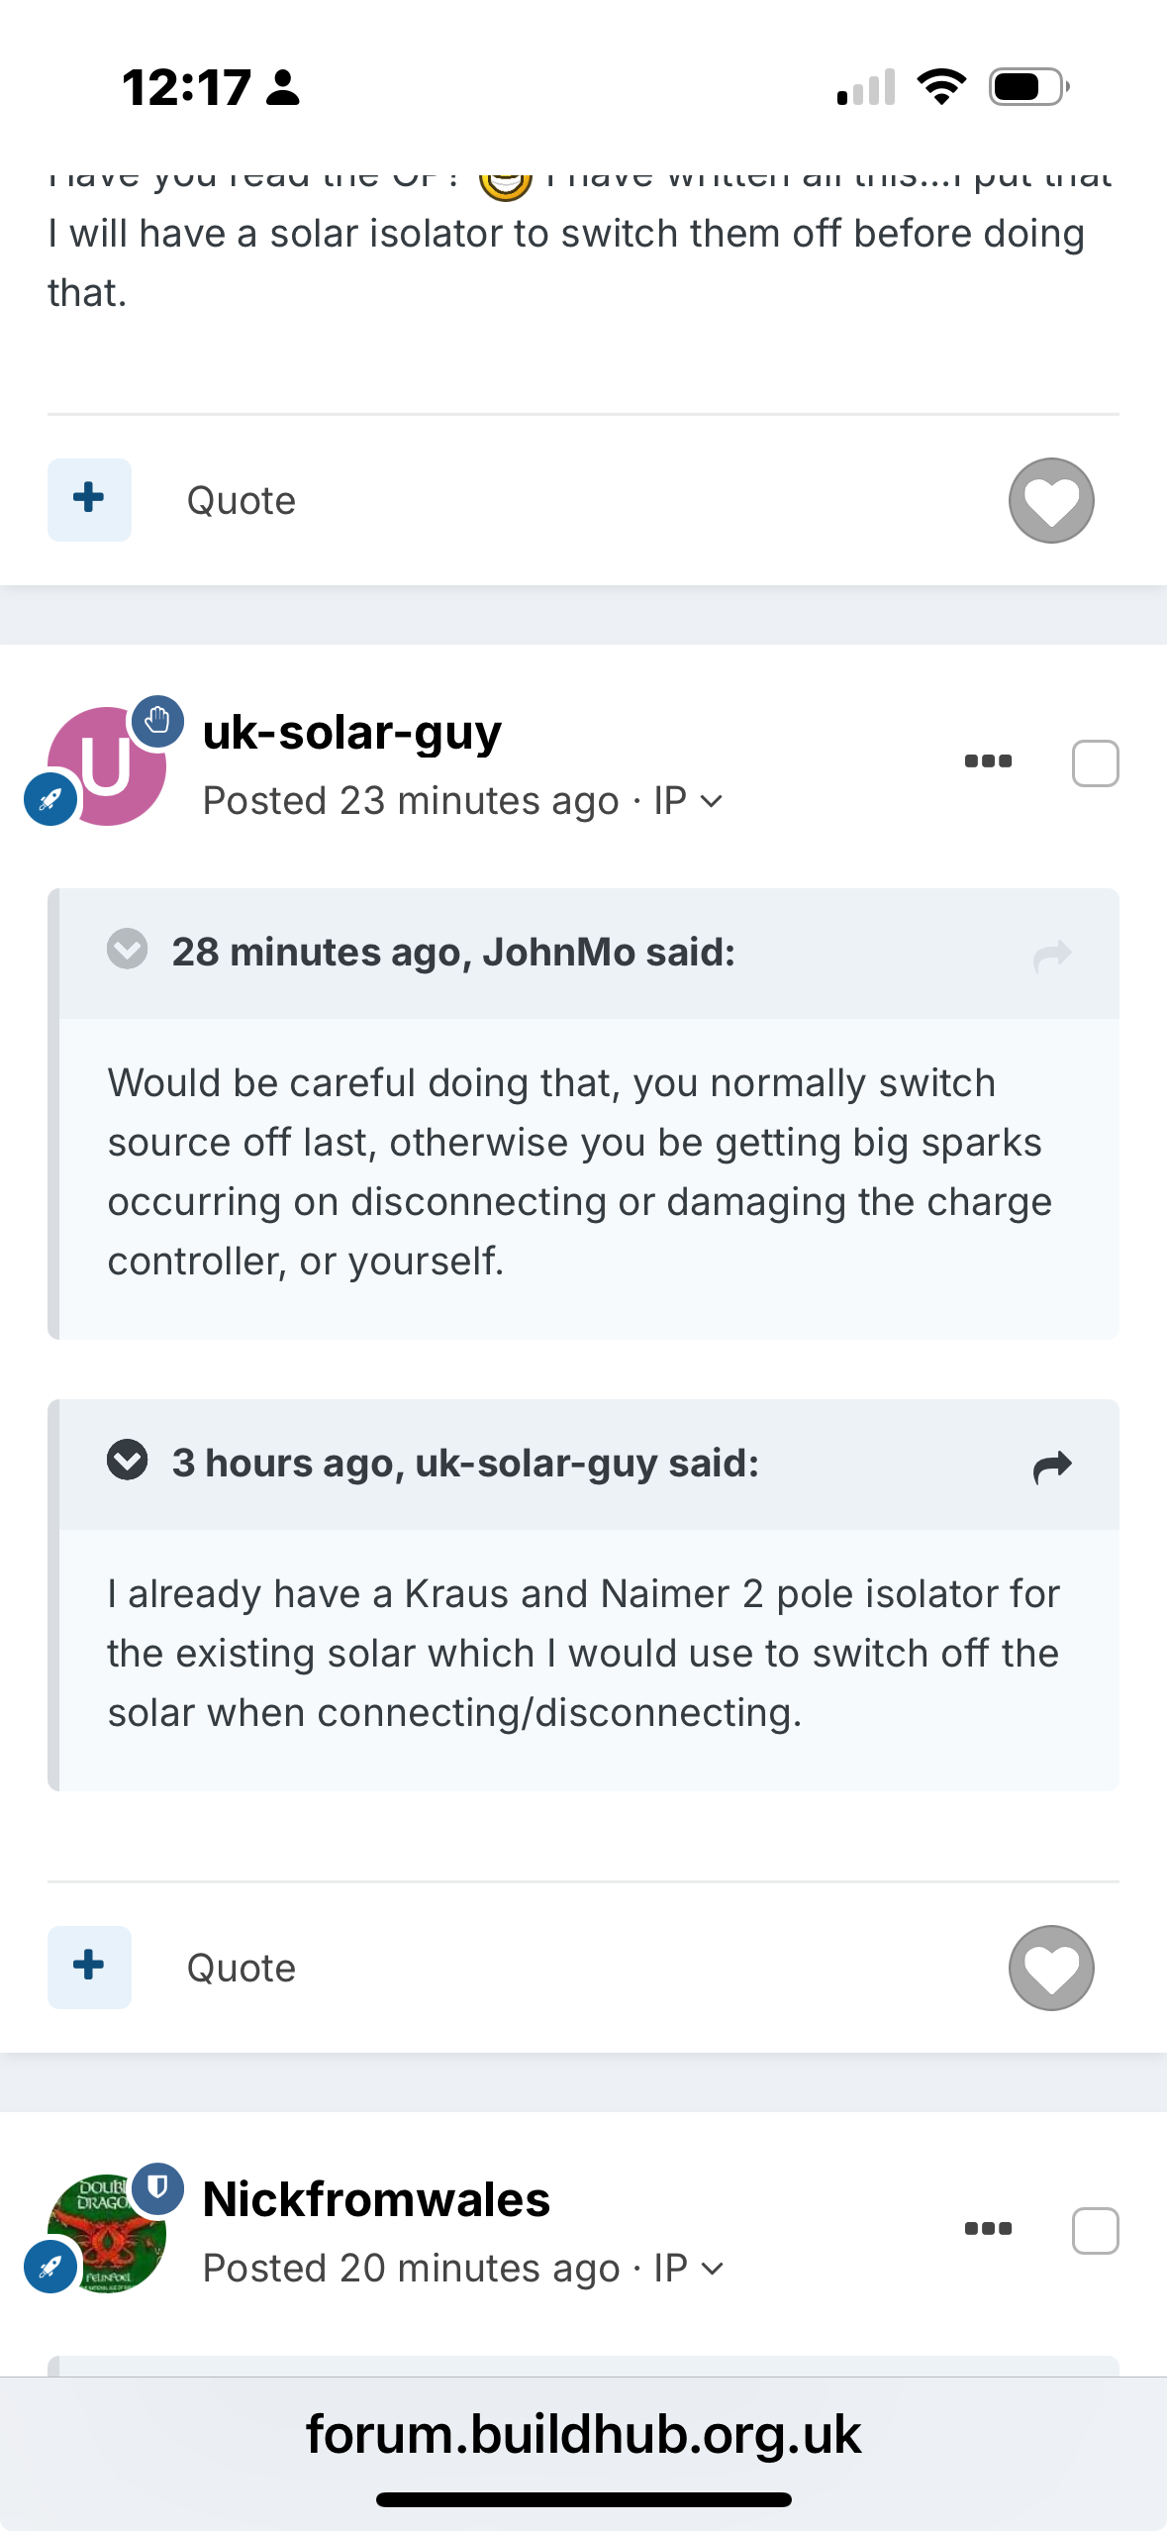Expand the IP dropdown on Nickfromwales's post
The image size is (1167, 2531).
[689, 2268]
